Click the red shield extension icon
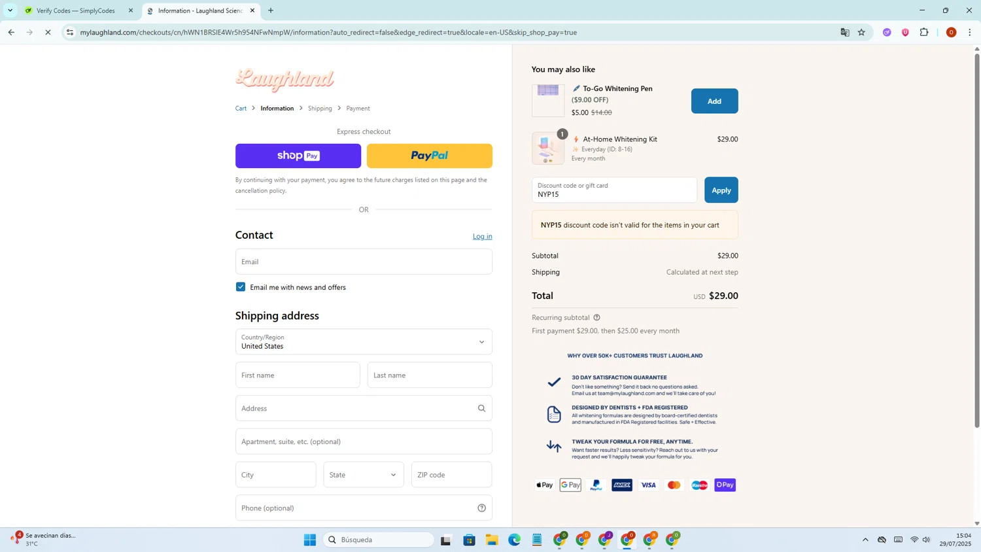This screenshot has width=981, height=552. click(x=905, y=32)
